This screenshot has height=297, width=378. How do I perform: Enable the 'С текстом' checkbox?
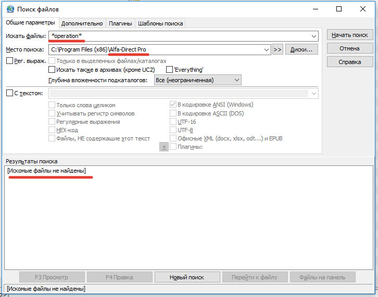[x=9, y=93]
